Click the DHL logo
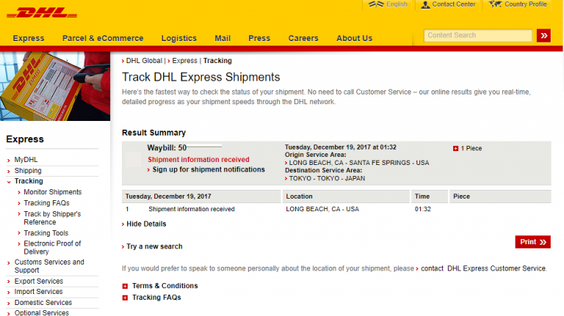 tap(46, 12)
